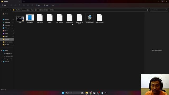Open the See more (three dots) menu
This screenshot has width=169, height=95.
click(53, 5)
